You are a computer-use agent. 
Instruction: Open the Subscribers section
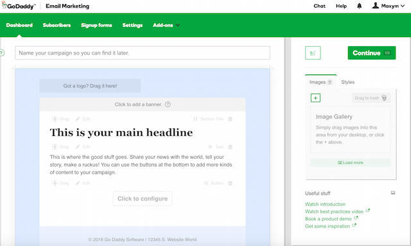coord(57,25)
